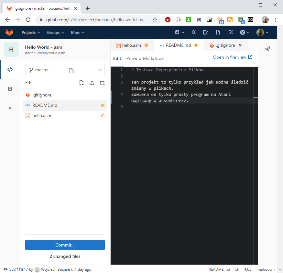Click the markdown language indicator in status bar
Viewport: 283px width, 273px height.
pos(265,269)
